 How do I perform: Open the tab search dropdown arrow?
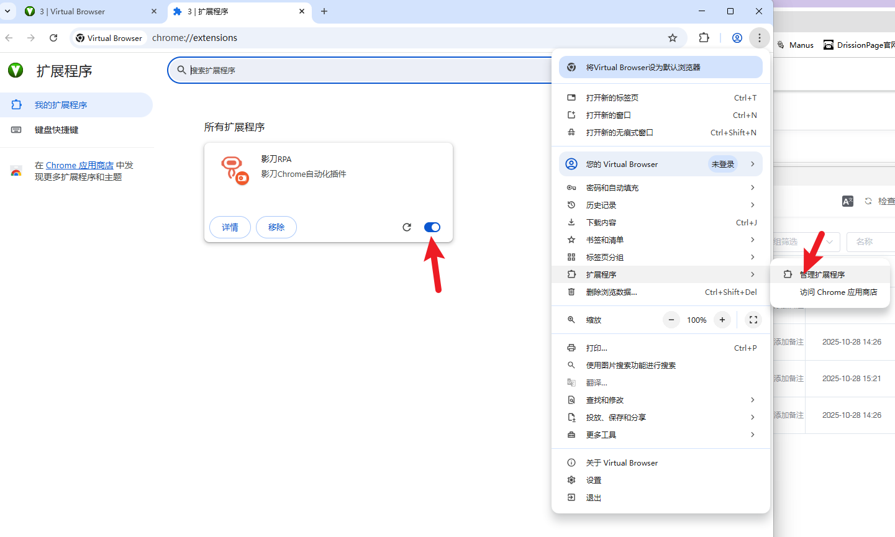7,11
